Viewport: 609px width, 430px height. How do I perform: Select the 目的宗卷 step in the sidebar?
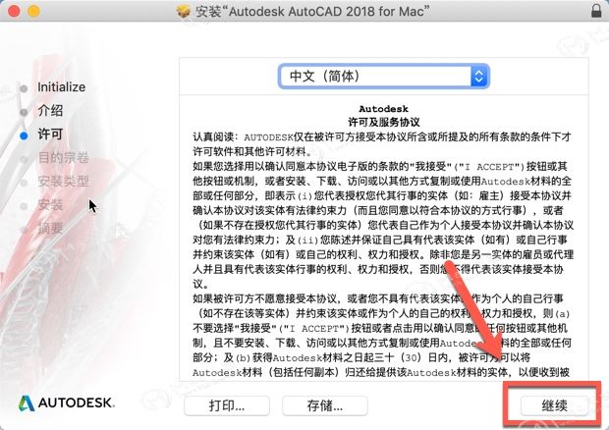63,157
